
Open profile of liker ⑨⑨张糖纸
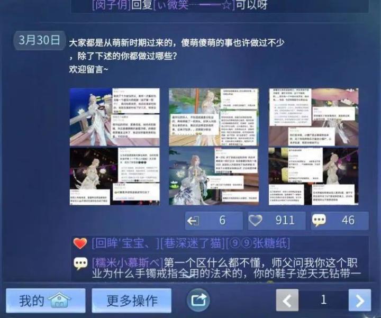(x=258, y=243)
